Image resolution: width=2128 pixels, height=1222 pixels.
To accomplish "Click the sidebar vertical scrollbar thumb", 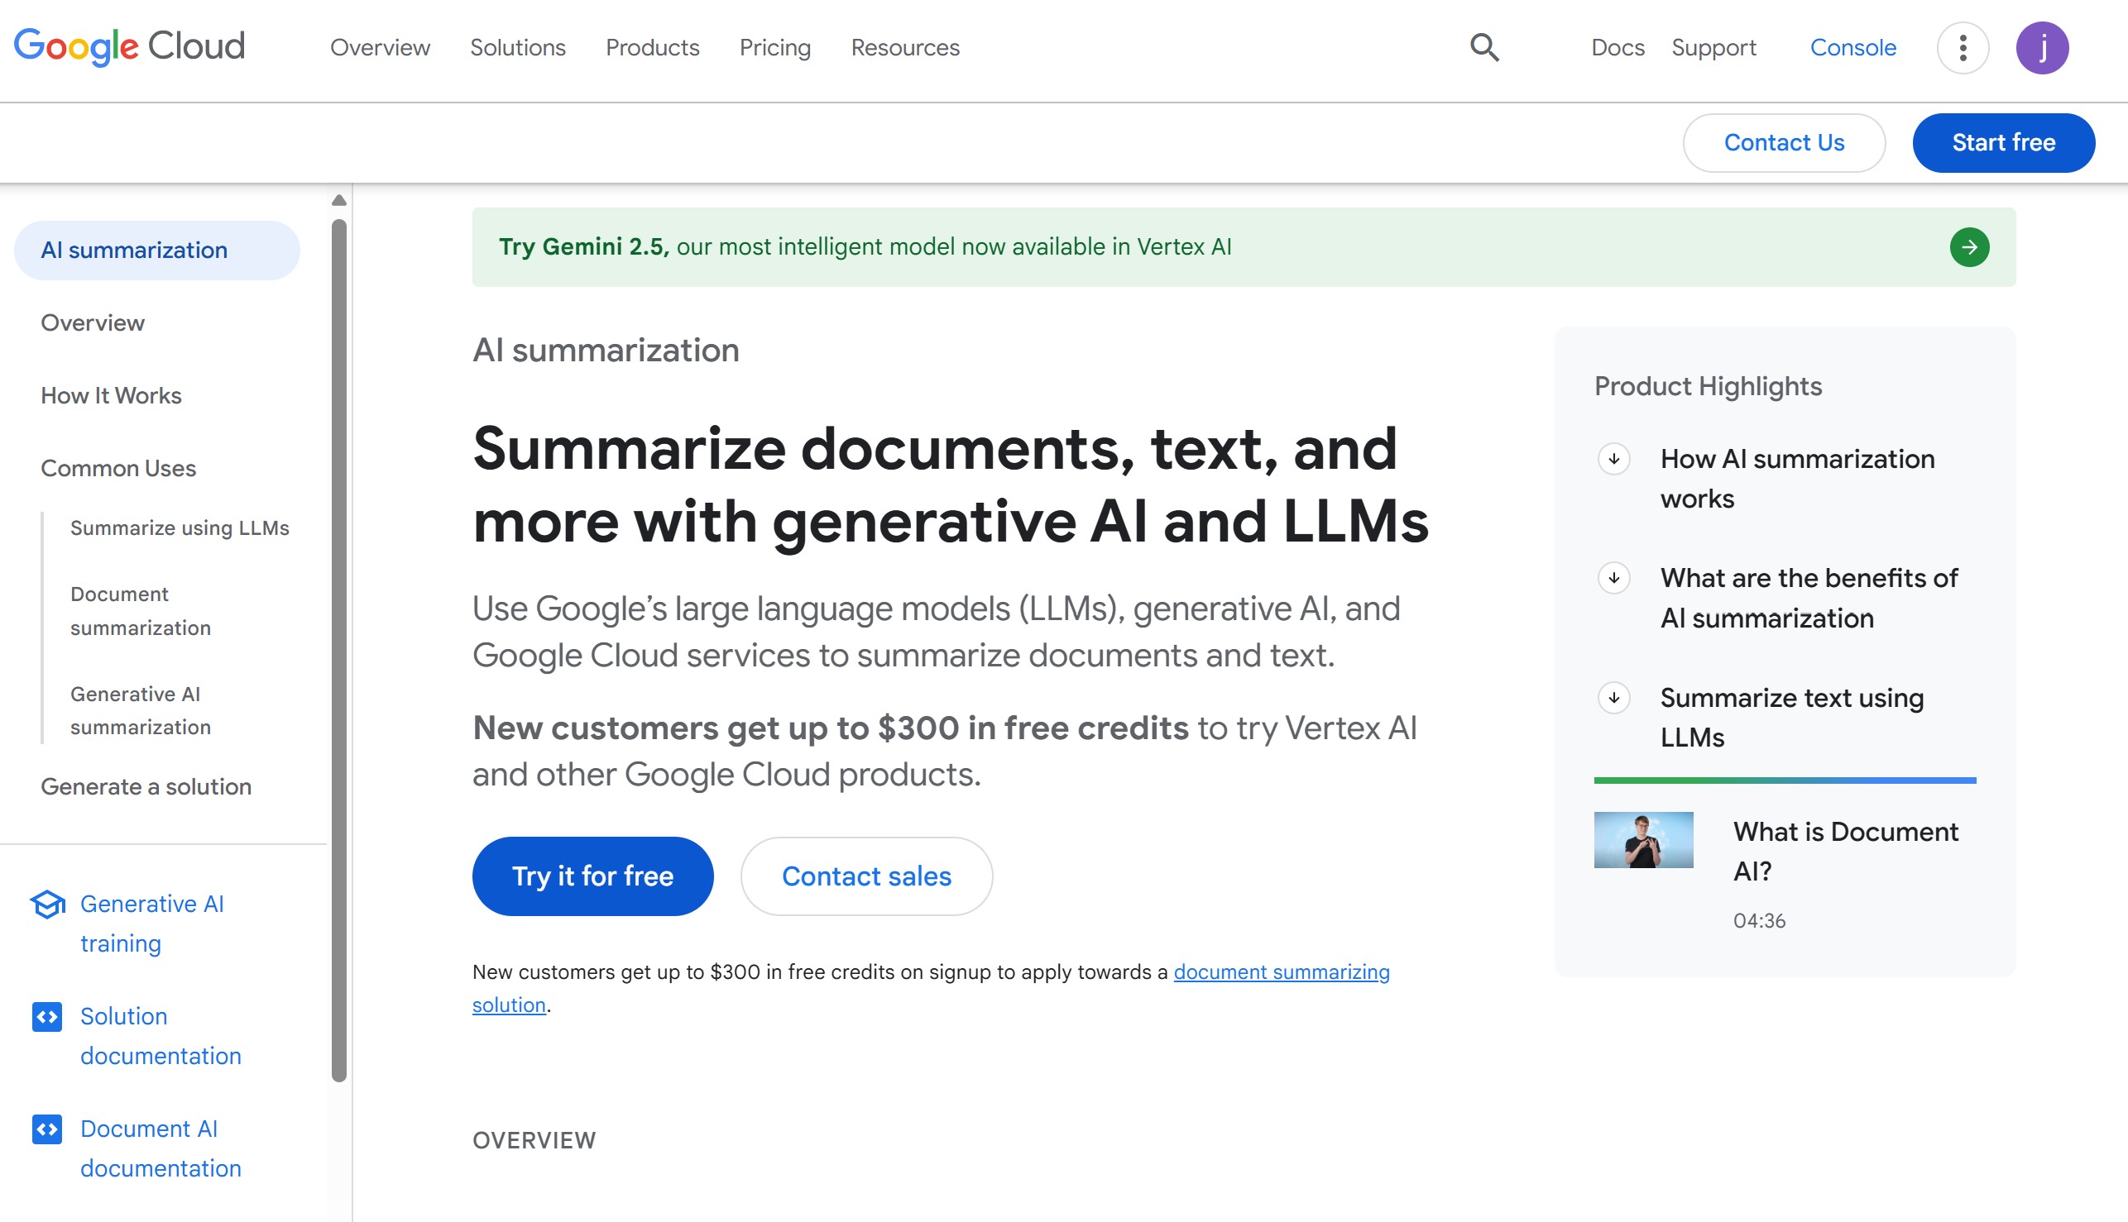I will click(x=339, y=651).
